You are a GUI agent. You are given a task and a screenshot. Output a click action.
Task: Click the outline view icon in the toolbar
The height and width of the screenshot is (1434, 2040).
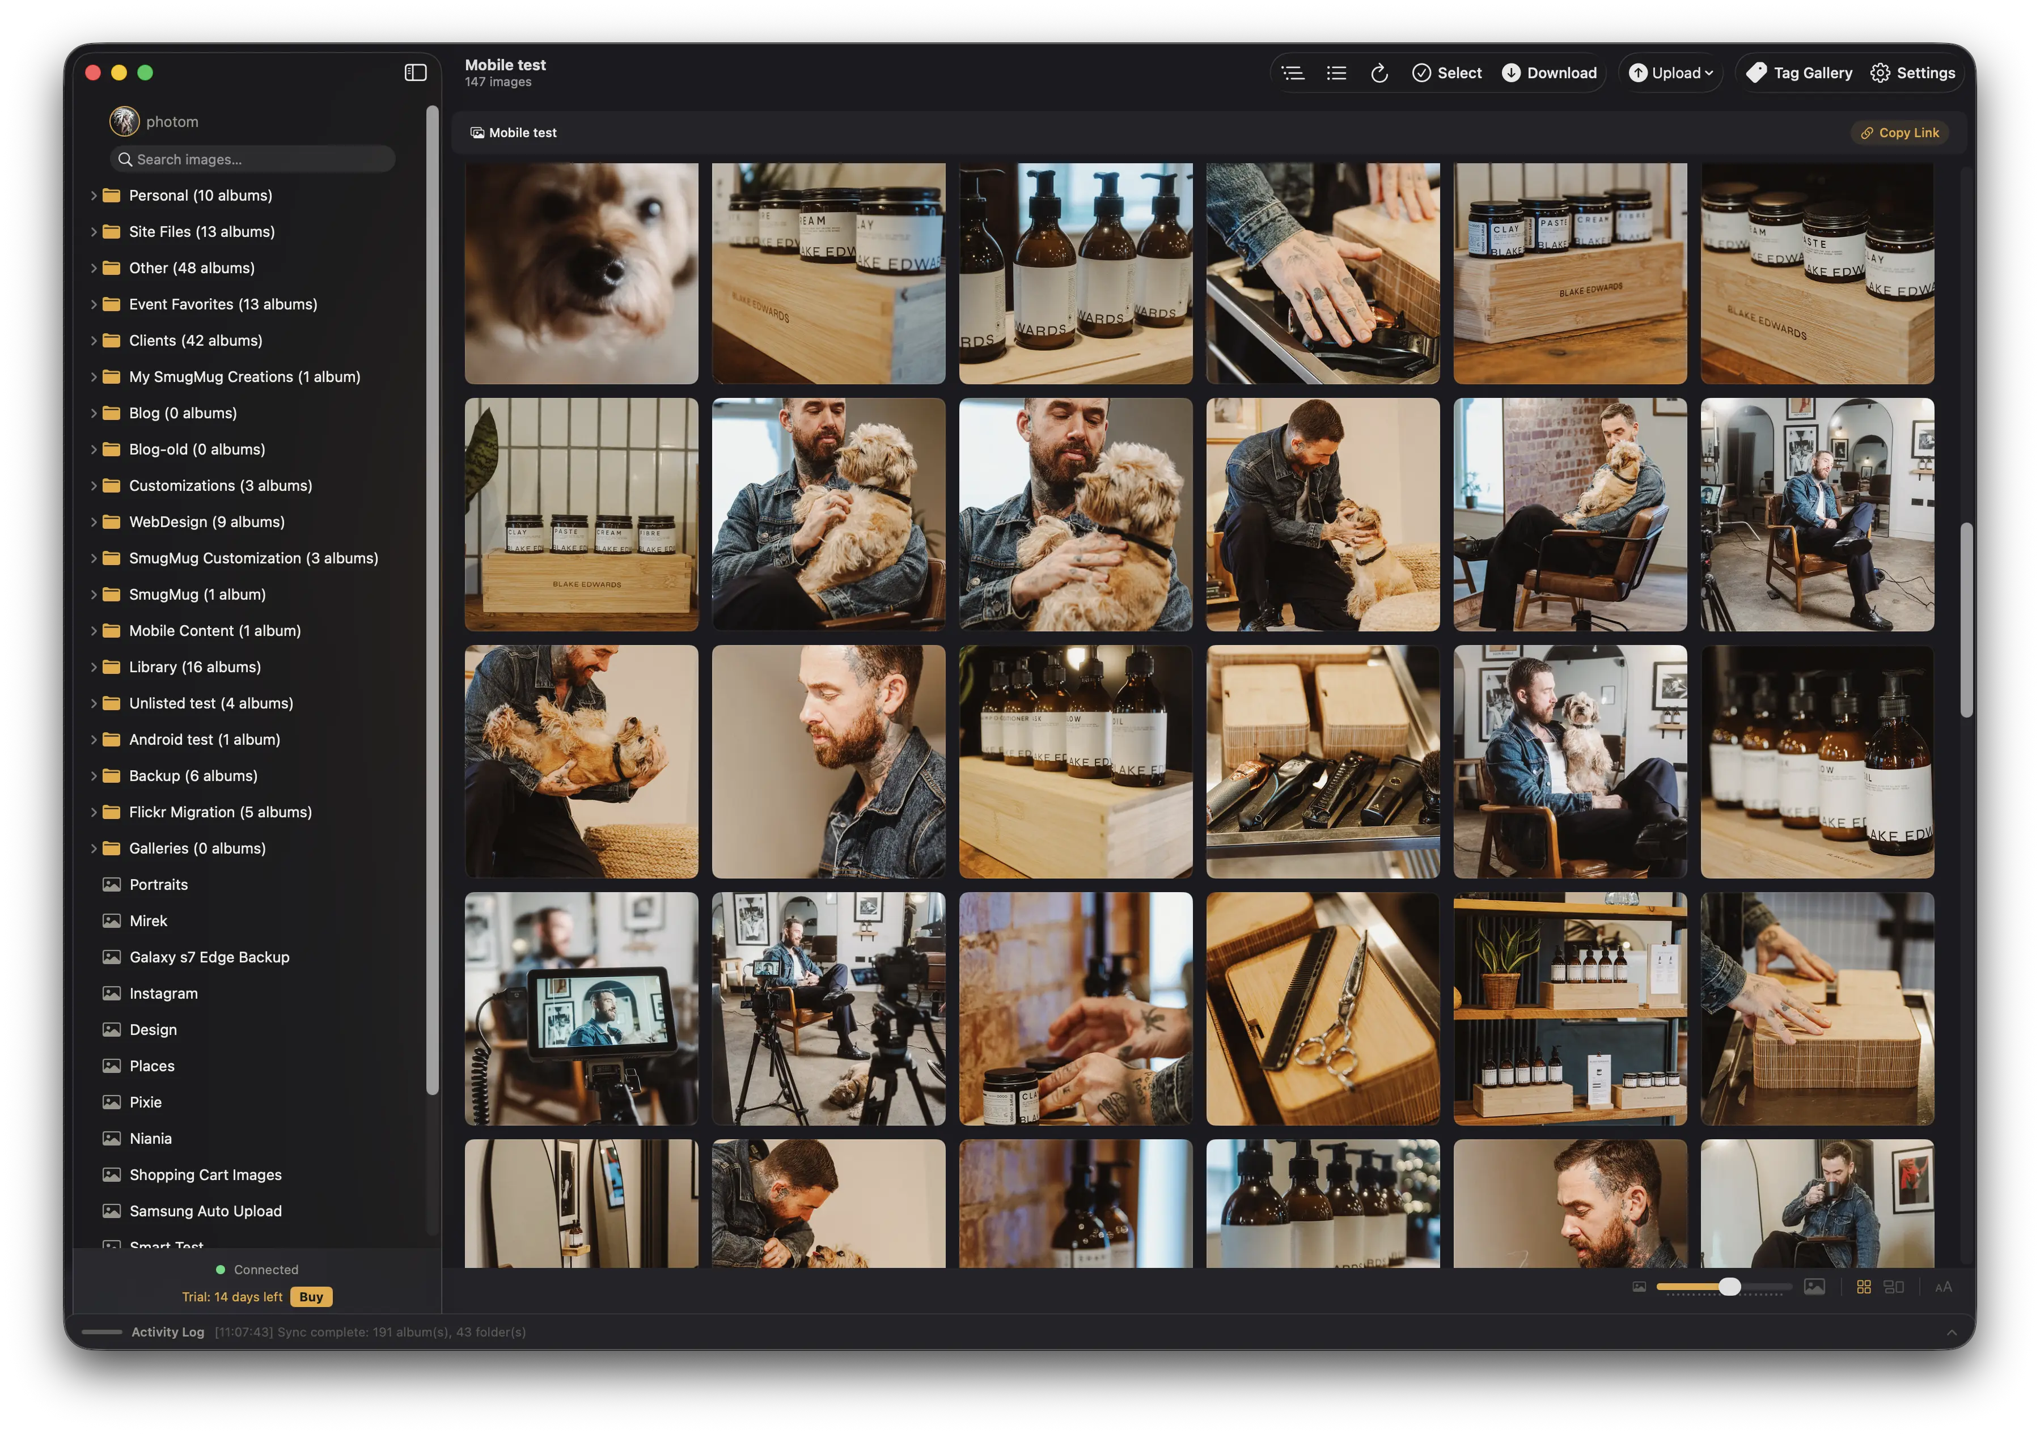(1294, 73)
